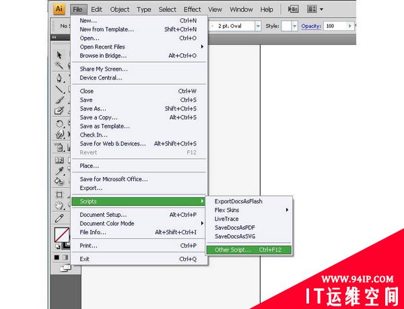Select the Selection arrow tool
The height and width of the screenshot is (309, 404).
[x=59, y=55]
